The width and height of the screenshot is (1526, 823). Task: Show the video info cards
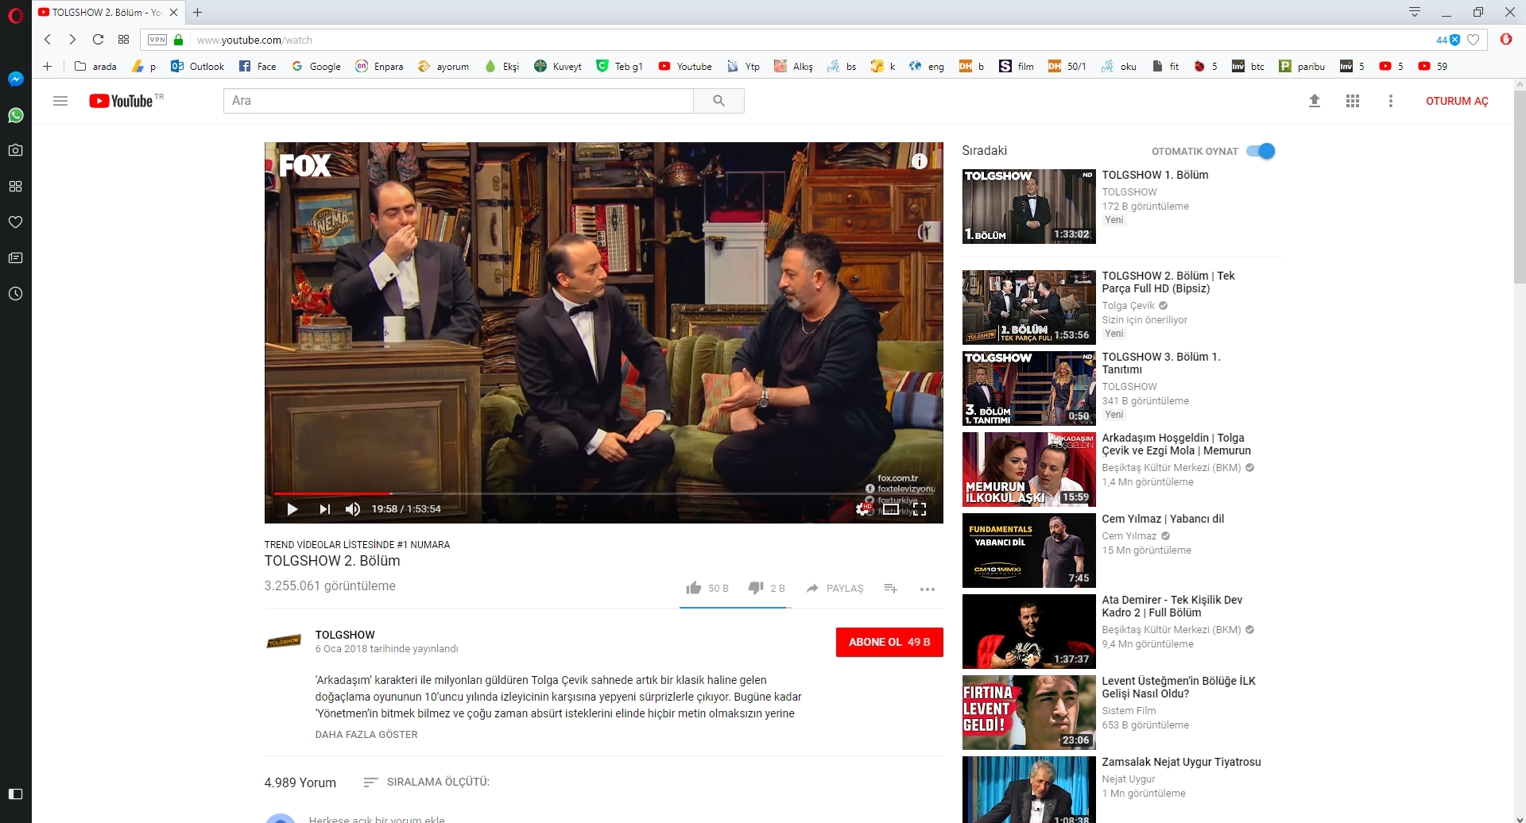click(x=920, y=161)
